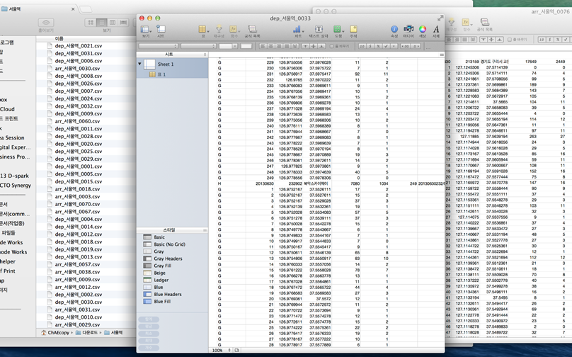Open dep_서울역_0021.csv in Finder list
Screen dimensions: 572x357
(x=78, y=45)
